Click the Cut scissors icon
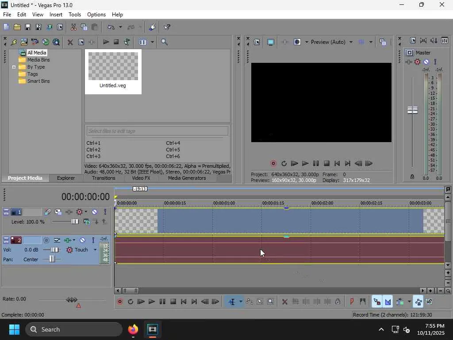The image size is (453, 340). (x=73, y=27)
